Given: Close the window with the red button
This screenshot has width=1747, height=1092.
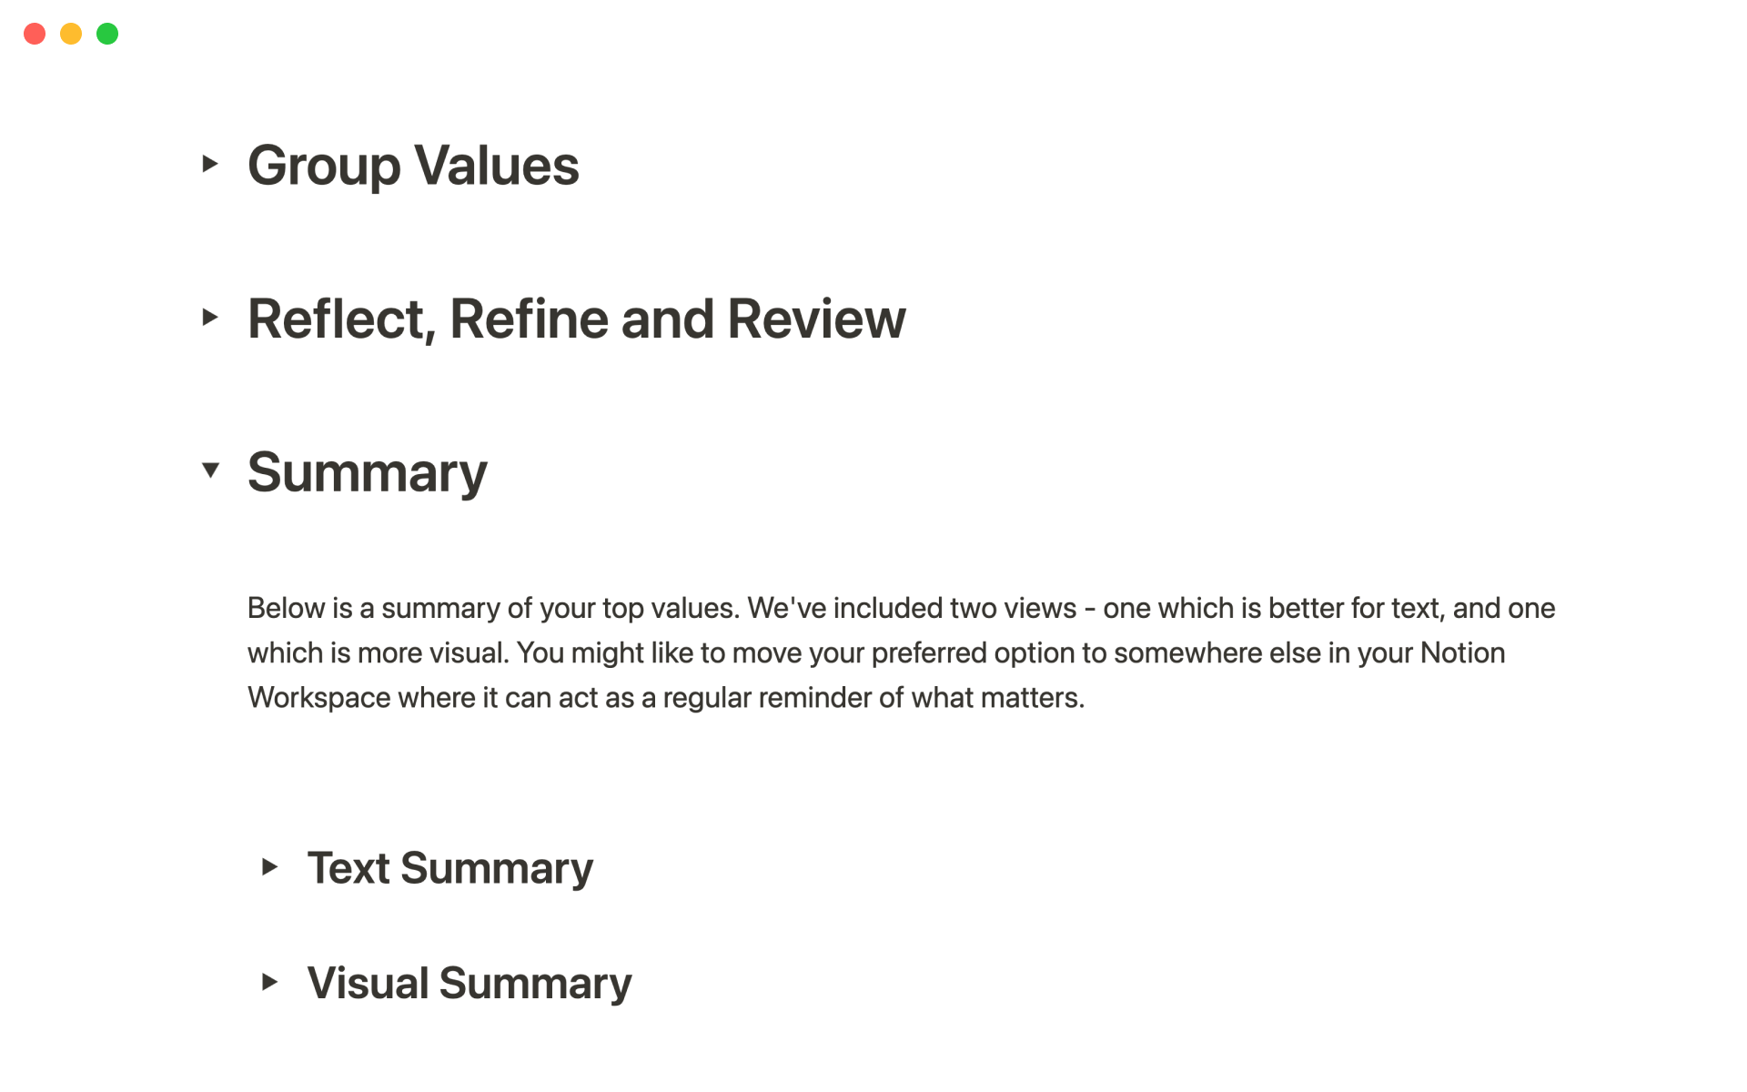Looking at the screenshot, I should click(x=35, y=34).
